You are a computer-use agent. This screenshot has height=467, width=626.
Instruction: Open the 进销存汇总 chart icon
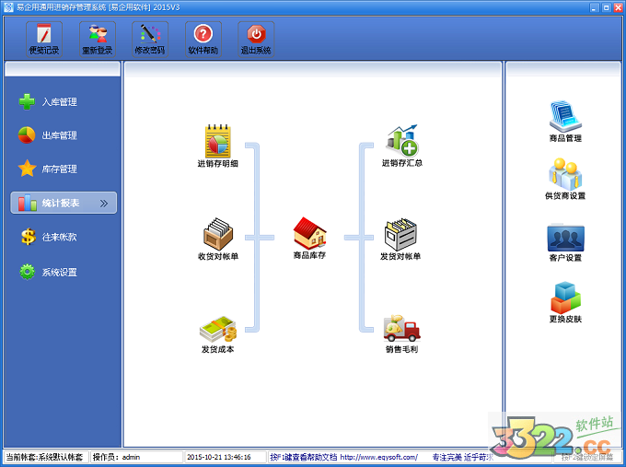(401, 146)
